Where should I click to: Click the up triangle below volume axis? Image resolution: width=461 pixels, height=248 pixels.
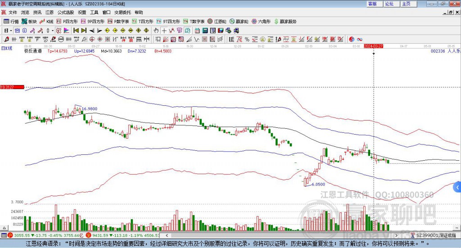click(x=4, y=228)
